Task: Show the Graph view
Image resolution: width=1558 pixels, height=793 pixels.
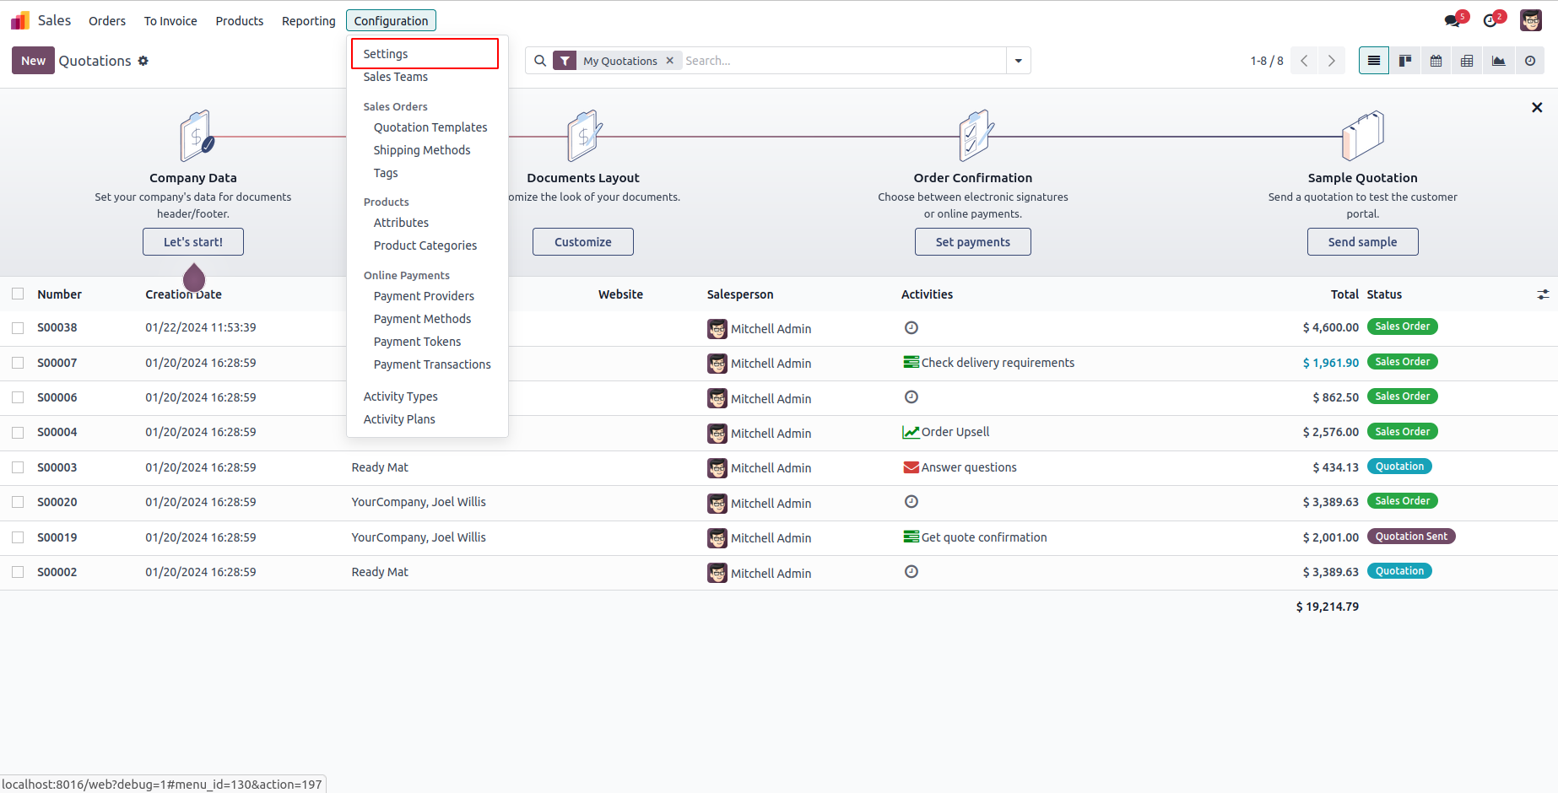Action: (x=1498, y=61)
